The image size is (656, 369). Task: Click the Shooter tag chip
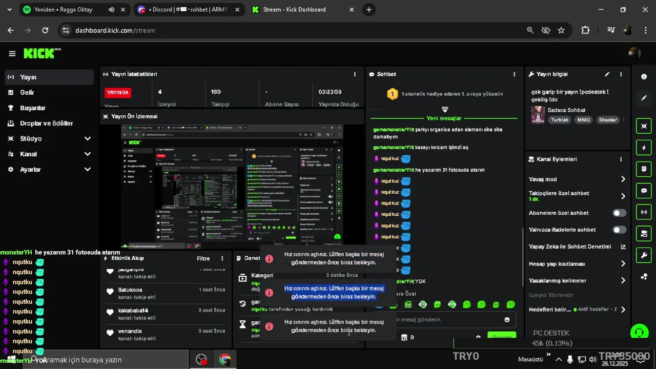(x=608, y=120)
